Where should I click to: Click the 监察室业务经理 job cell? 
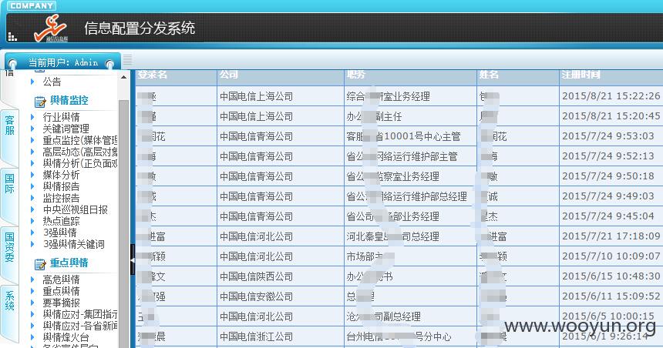tap(409, 176)
